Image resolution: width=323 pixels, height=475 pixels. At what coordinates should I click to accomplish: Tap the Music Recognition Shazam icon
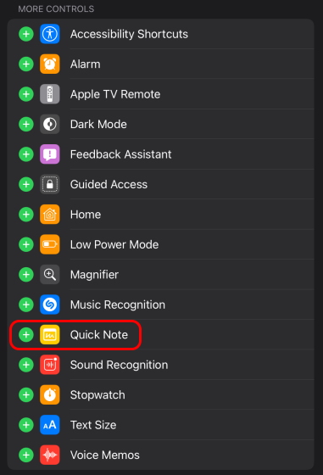pyautogui.click(x=50, y=305)
